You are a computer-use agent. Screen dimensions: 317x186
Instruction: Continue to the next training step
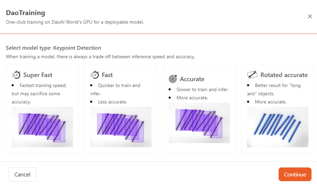click(295, 174)
